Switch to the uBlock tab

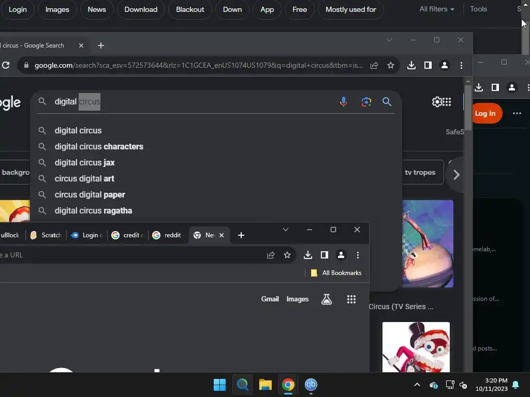coord(11,235)
